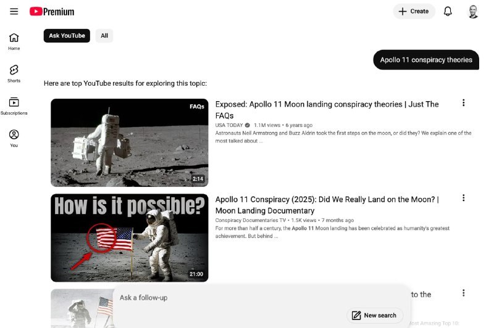Visit the USA TODAY channel
The height and width of the screenshot is (328, 494).
point(229,125)
